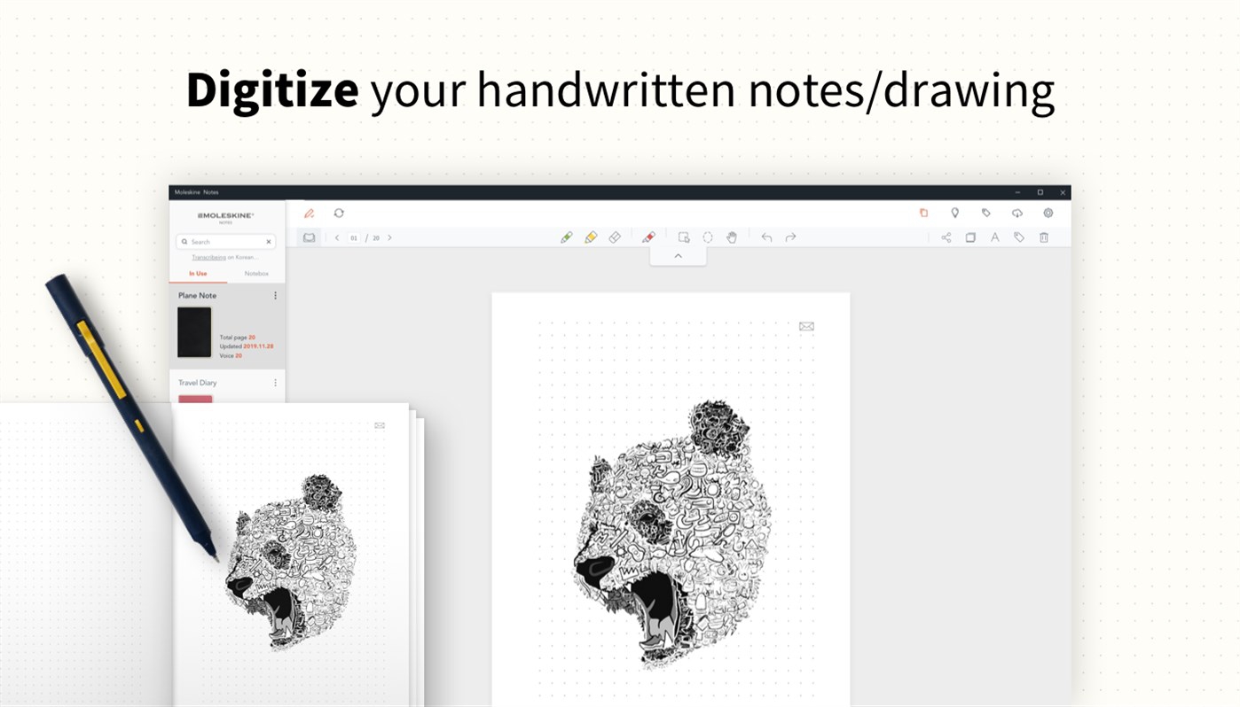Delete the page with the trash icon

(x=1044, y=237)
